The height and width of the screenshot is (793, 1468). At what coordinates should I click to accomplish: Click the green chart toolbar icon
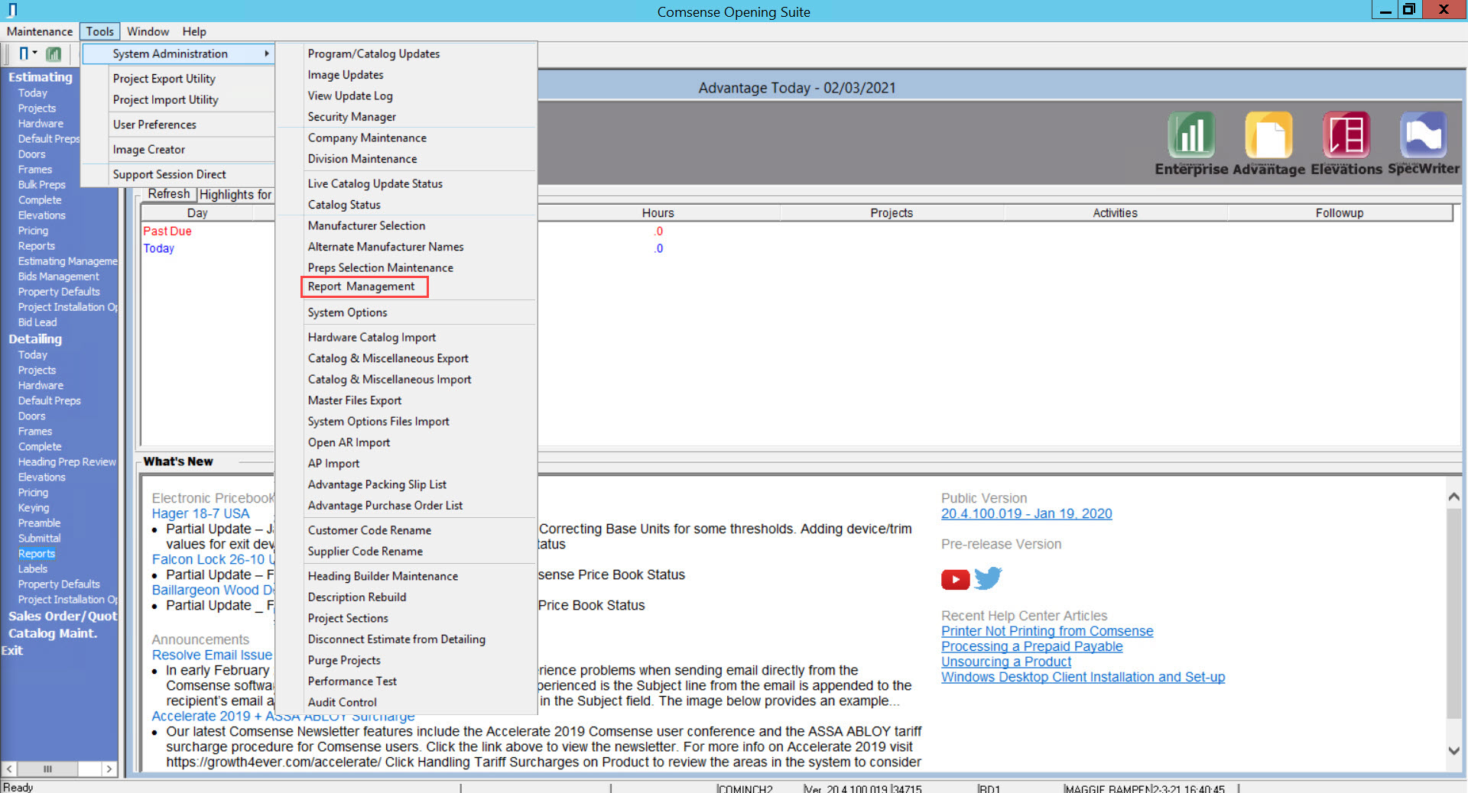54,54
